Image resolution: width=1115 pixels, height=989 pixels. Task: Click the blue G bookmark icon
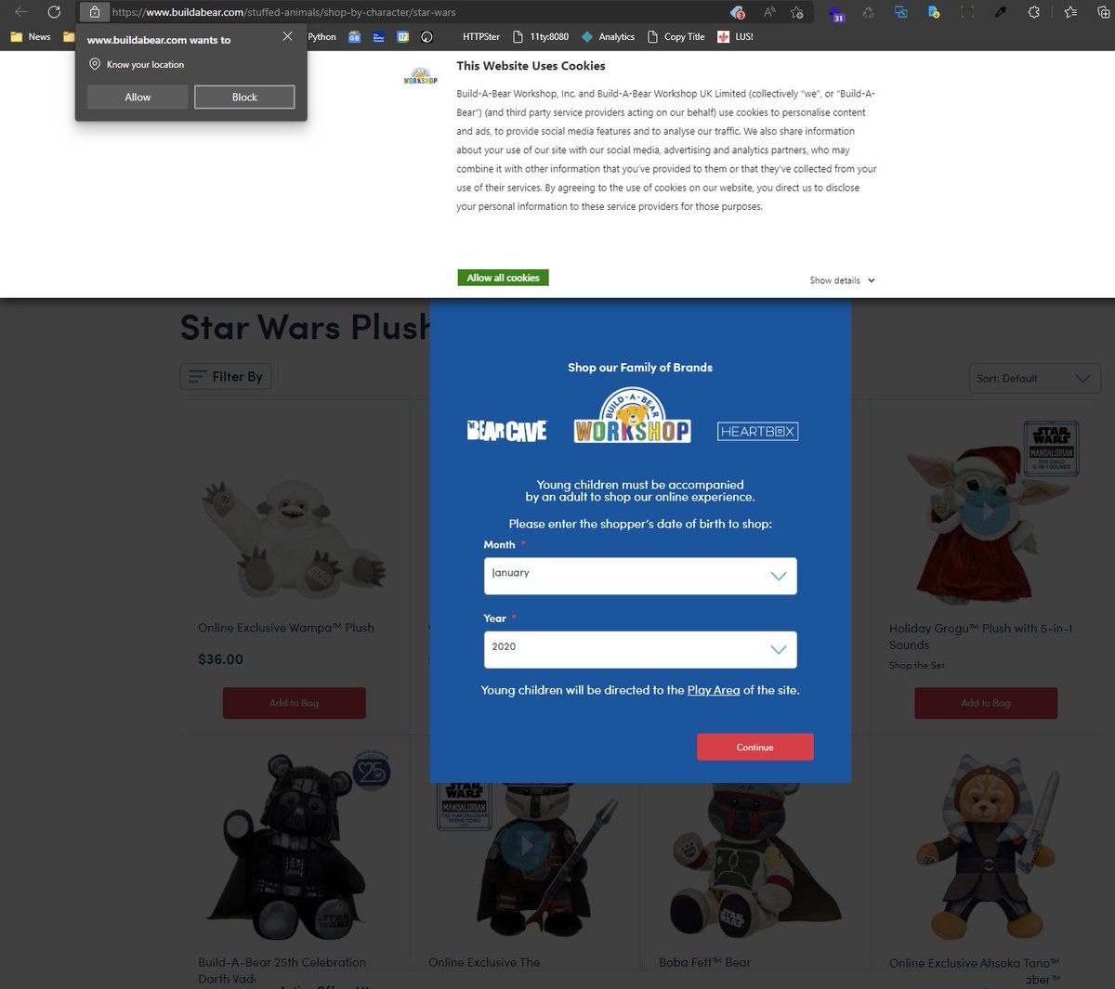coord(354,37)
